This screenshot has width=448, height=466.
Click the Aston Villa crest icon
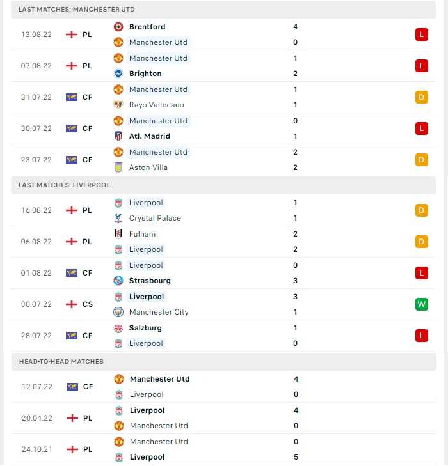tap(118, 167)
